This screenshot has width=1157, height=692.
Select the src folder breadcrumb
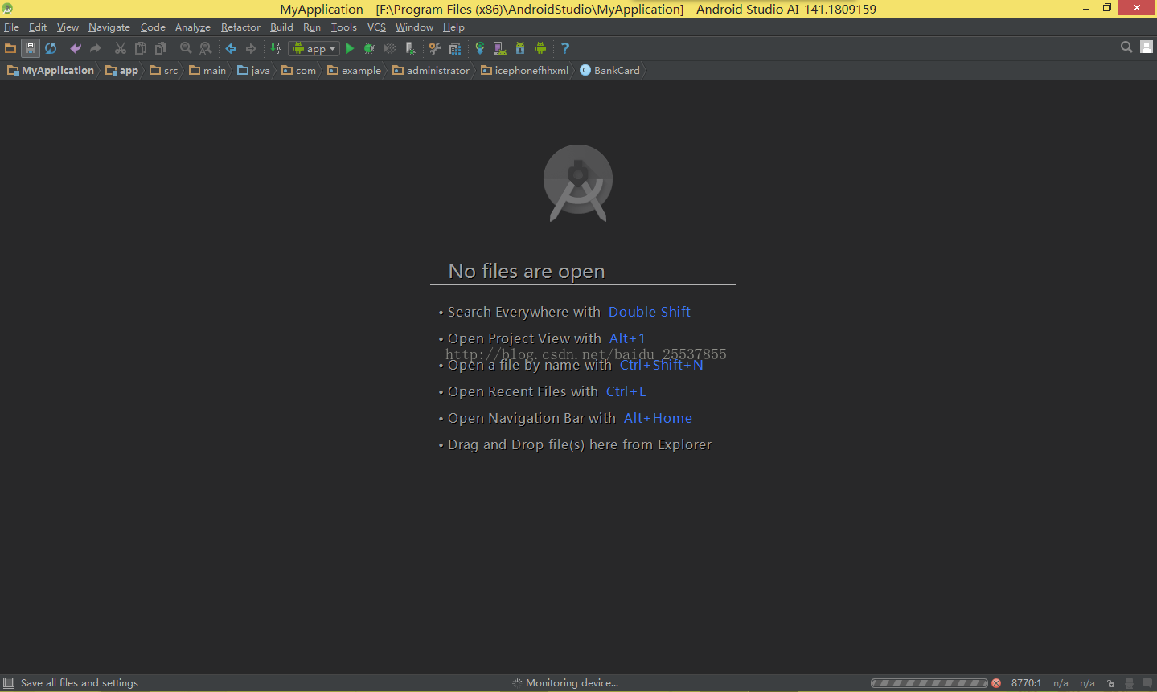164,71
